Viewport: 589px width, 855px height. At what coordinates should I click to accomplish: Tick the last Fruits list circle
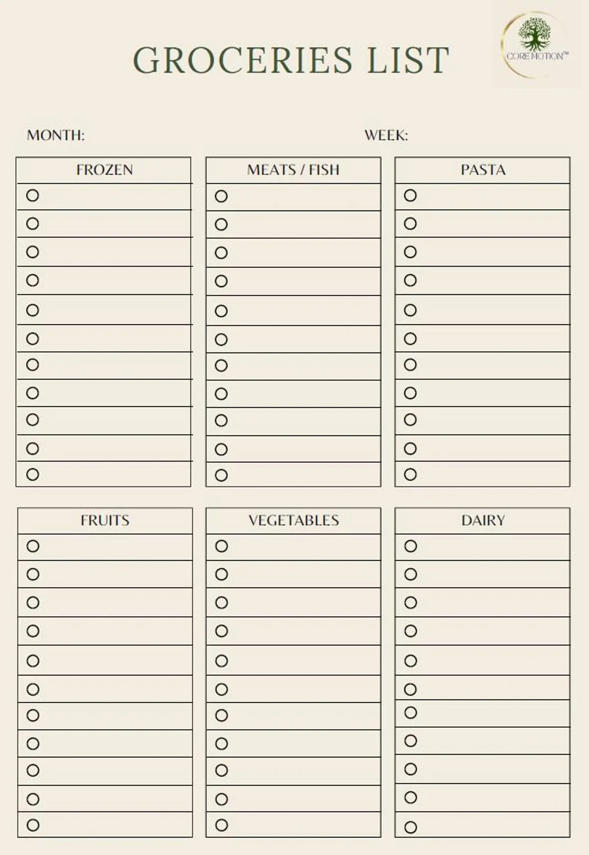33,825
